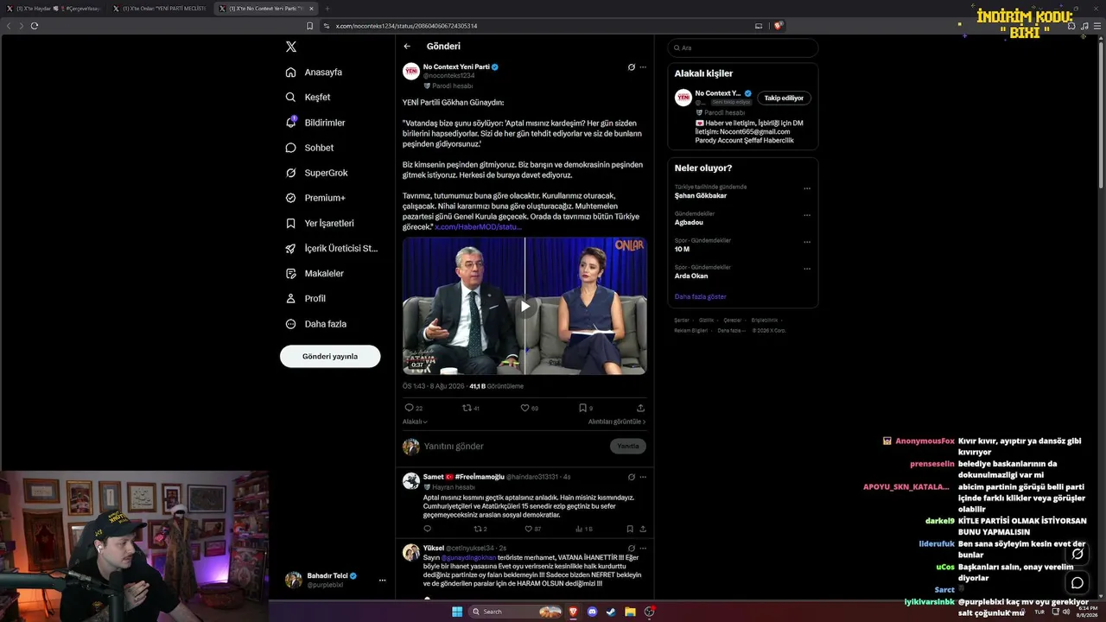Open the floating Grok button
The height and width of the screenshot is (622, 1106).
pos(1077,554)
